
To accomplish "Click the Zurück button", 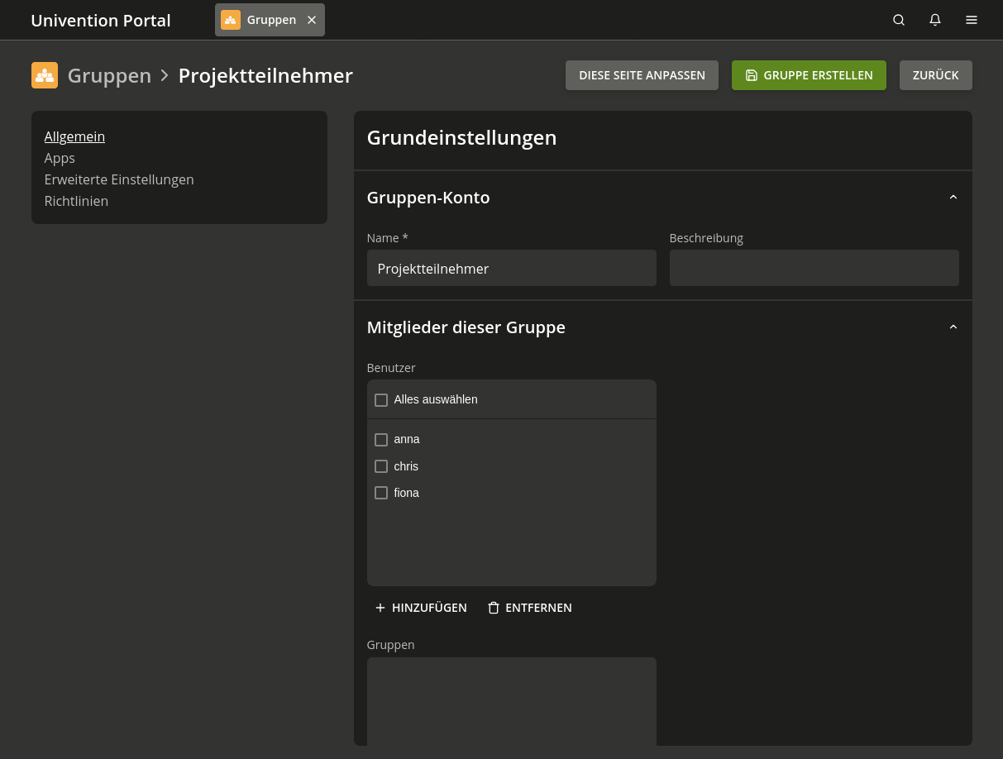I will [x=935, y=75].
